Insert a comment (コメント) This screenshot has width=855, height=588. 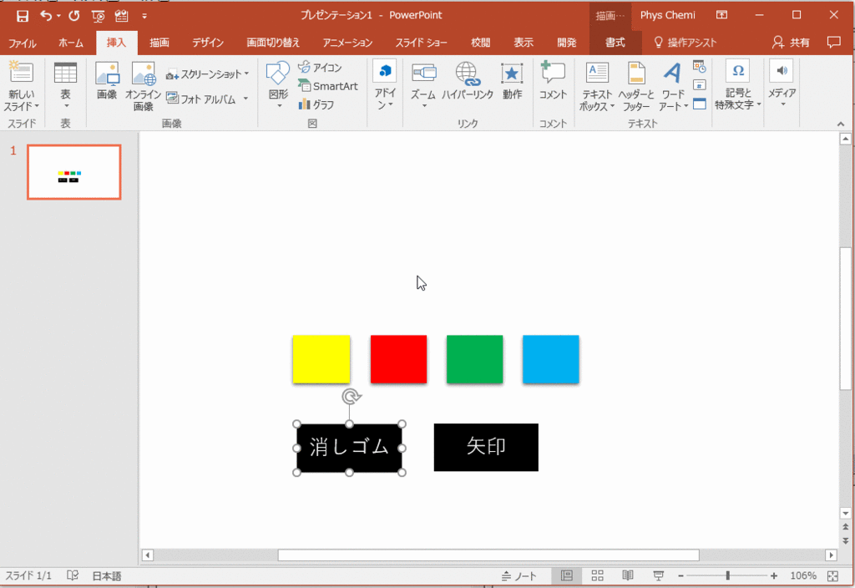click(553, 82)
